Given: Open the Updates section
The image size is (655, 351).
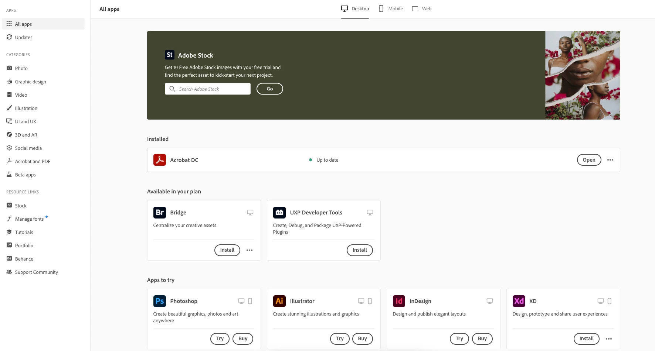Looking at the screenshot, I should (x=43, y=37).
